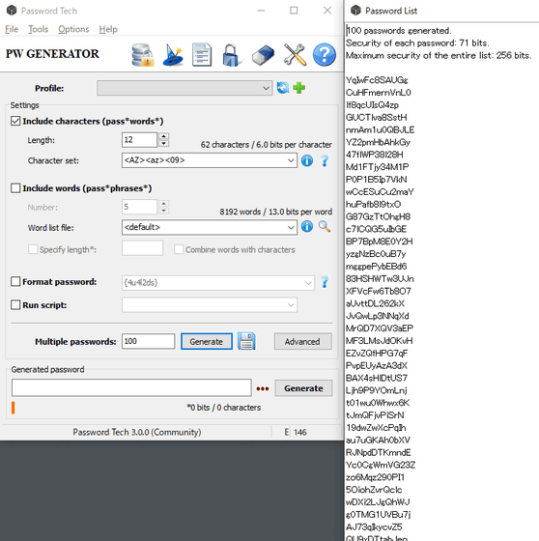Screen dimensions: 539x541
Task: Click status bar entropy value 146
Action: pyautogui.click(x=299, y=433)
